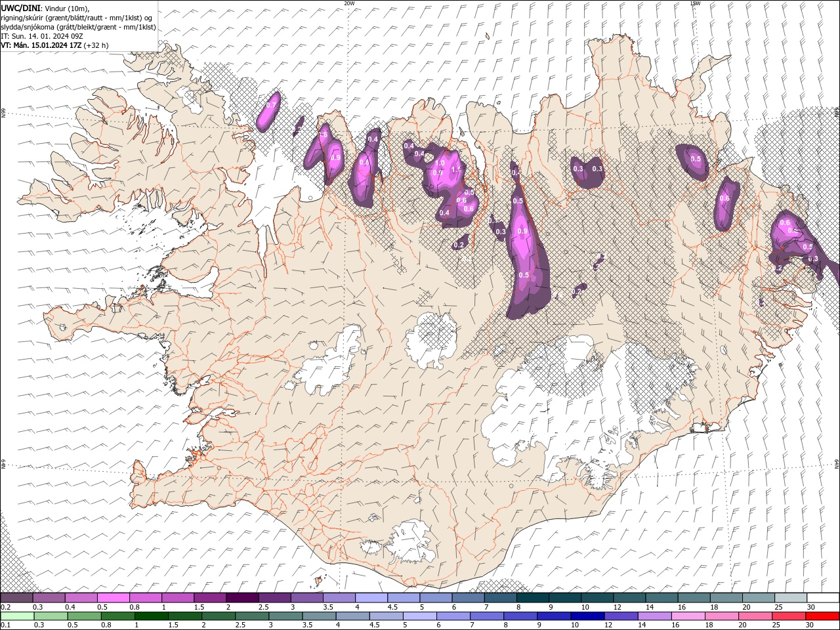840x630 pixels.
Task: Select the medium green 0.5 swatch in bottom legend
Action: point(84,616)
